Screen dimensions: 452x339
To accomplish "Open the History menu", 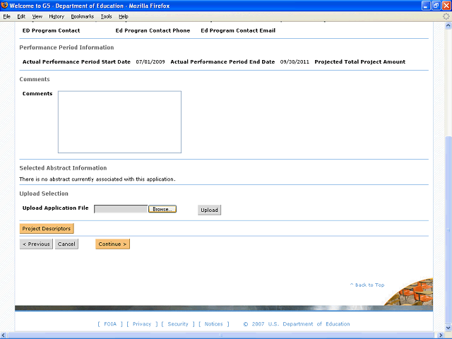I will 56,16.
